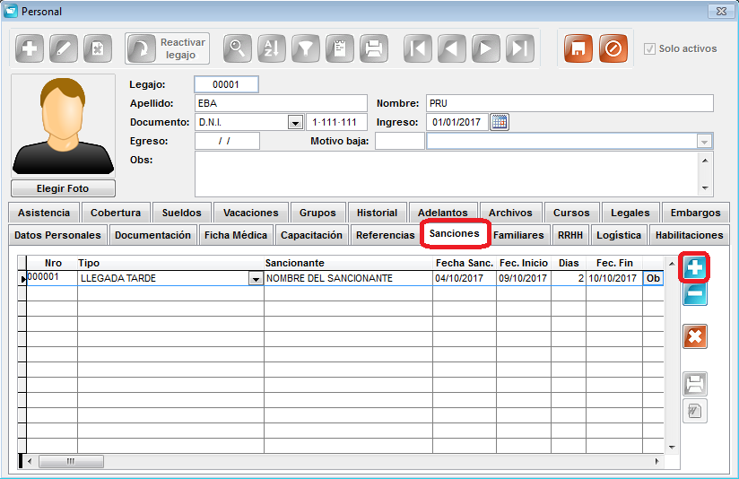Click the employee photo placeholder

click(x=63, y=126)
